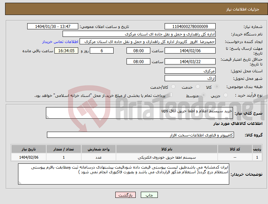Click the page title جزئیات اطلاعات نیاز
Viewport: 268px width, 204px height.
click(x=243, y=9)
